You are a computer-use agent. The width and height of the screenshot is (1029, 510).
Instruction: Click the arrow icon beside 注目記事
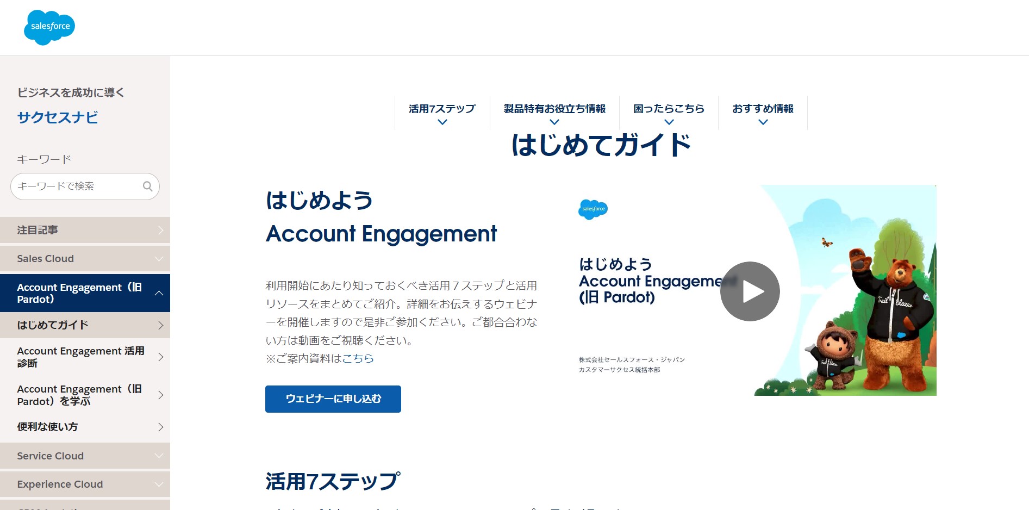[x=160, y=230]
